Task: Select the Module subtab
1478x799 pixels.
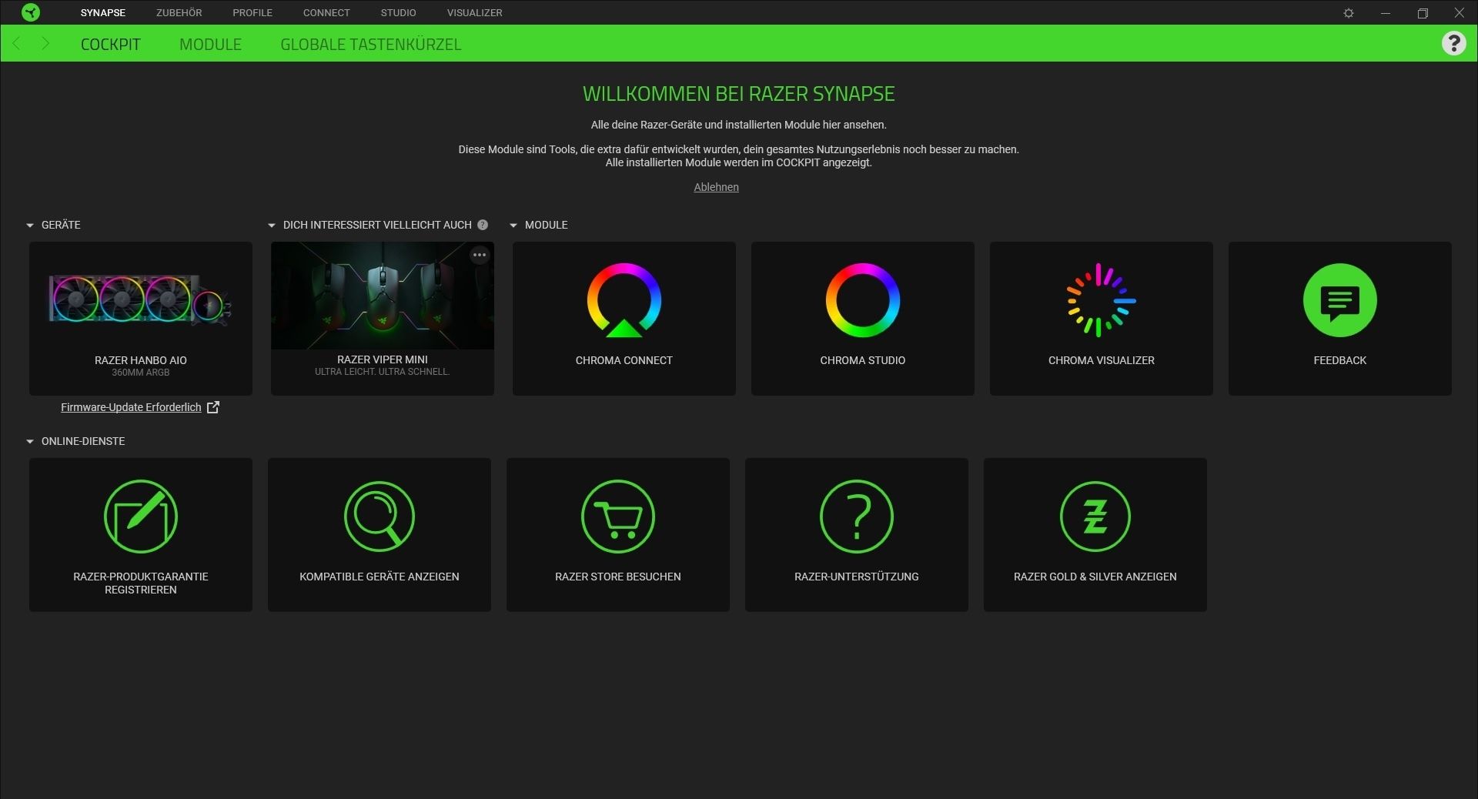Action: tap(211, 44)
